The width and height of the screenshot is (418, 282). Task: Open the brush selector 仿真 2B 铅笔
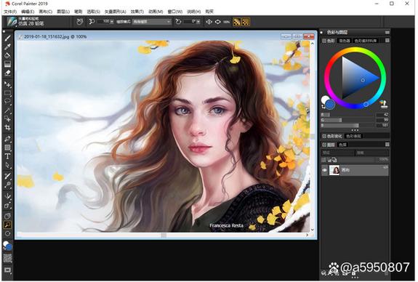pos(25,22)
